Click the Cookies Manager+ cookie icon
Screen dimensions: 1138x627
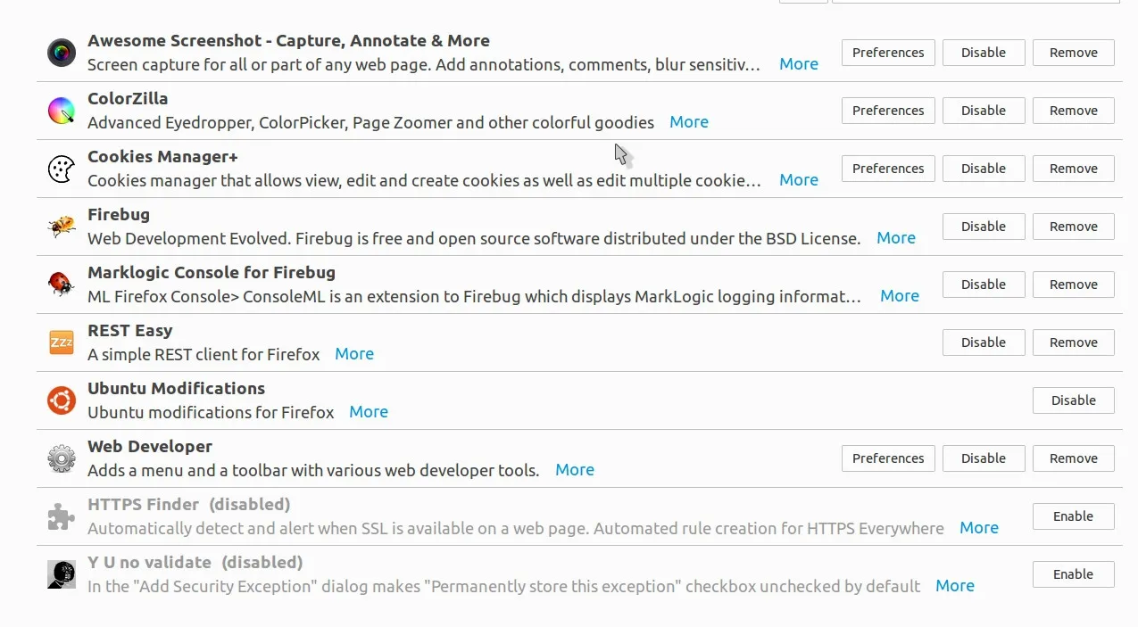coord(62,169)
